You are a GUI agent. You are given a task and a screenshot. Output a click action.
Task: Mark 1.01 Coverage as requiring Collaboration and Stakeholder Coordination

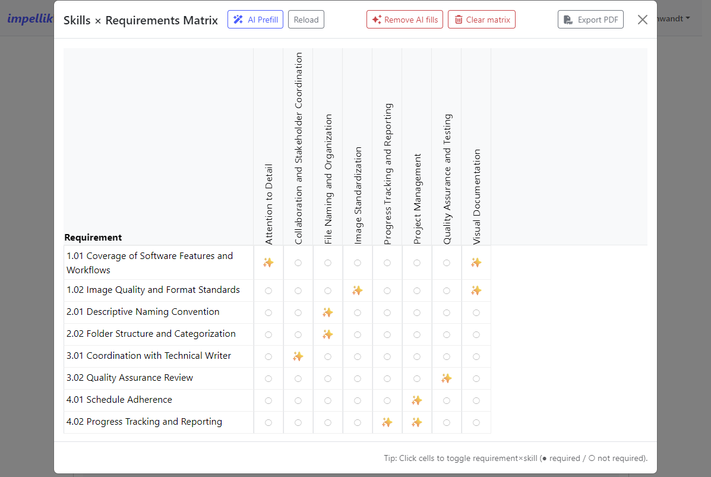pyautogui.click(x=298, y=263)
